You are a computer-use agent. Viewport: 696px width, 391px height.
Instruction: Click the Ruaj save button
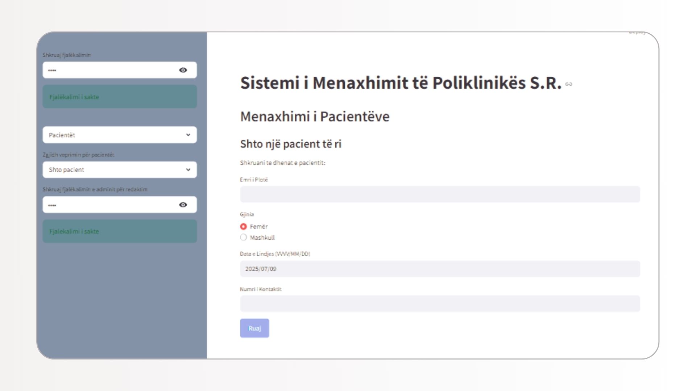[x=254, y=328]
